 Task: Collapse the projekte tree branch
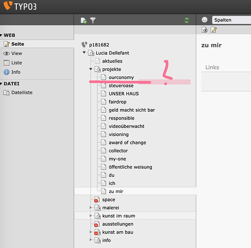coord(91,69)
